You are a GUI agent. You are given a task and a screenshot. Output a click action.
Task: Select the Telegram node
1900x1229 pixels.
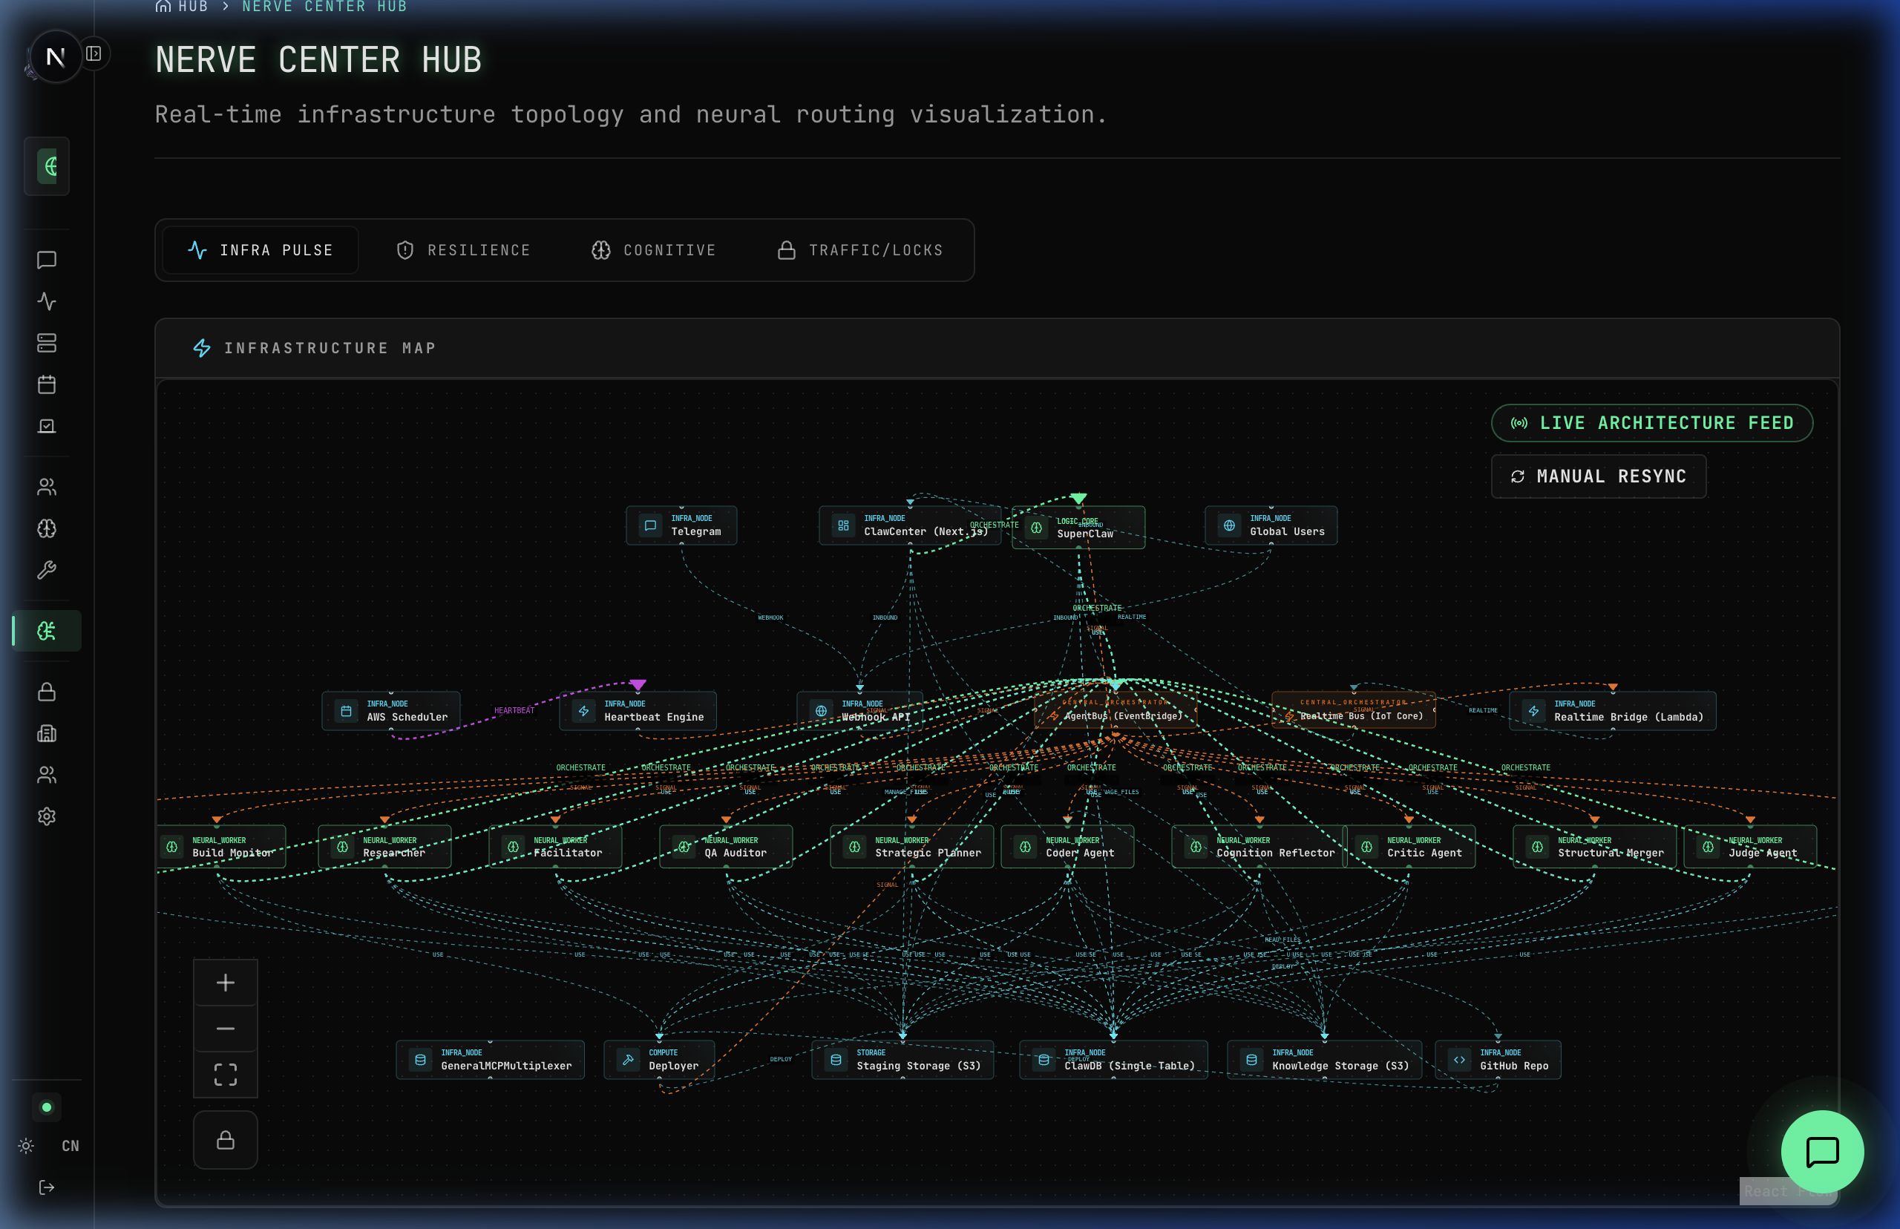pos(681,525)
